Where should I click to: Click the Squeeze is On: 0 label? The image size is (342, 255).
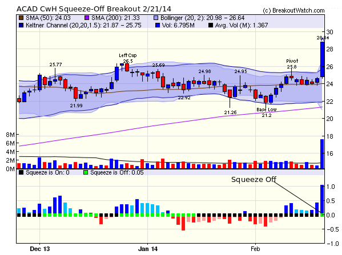[47, 172]
